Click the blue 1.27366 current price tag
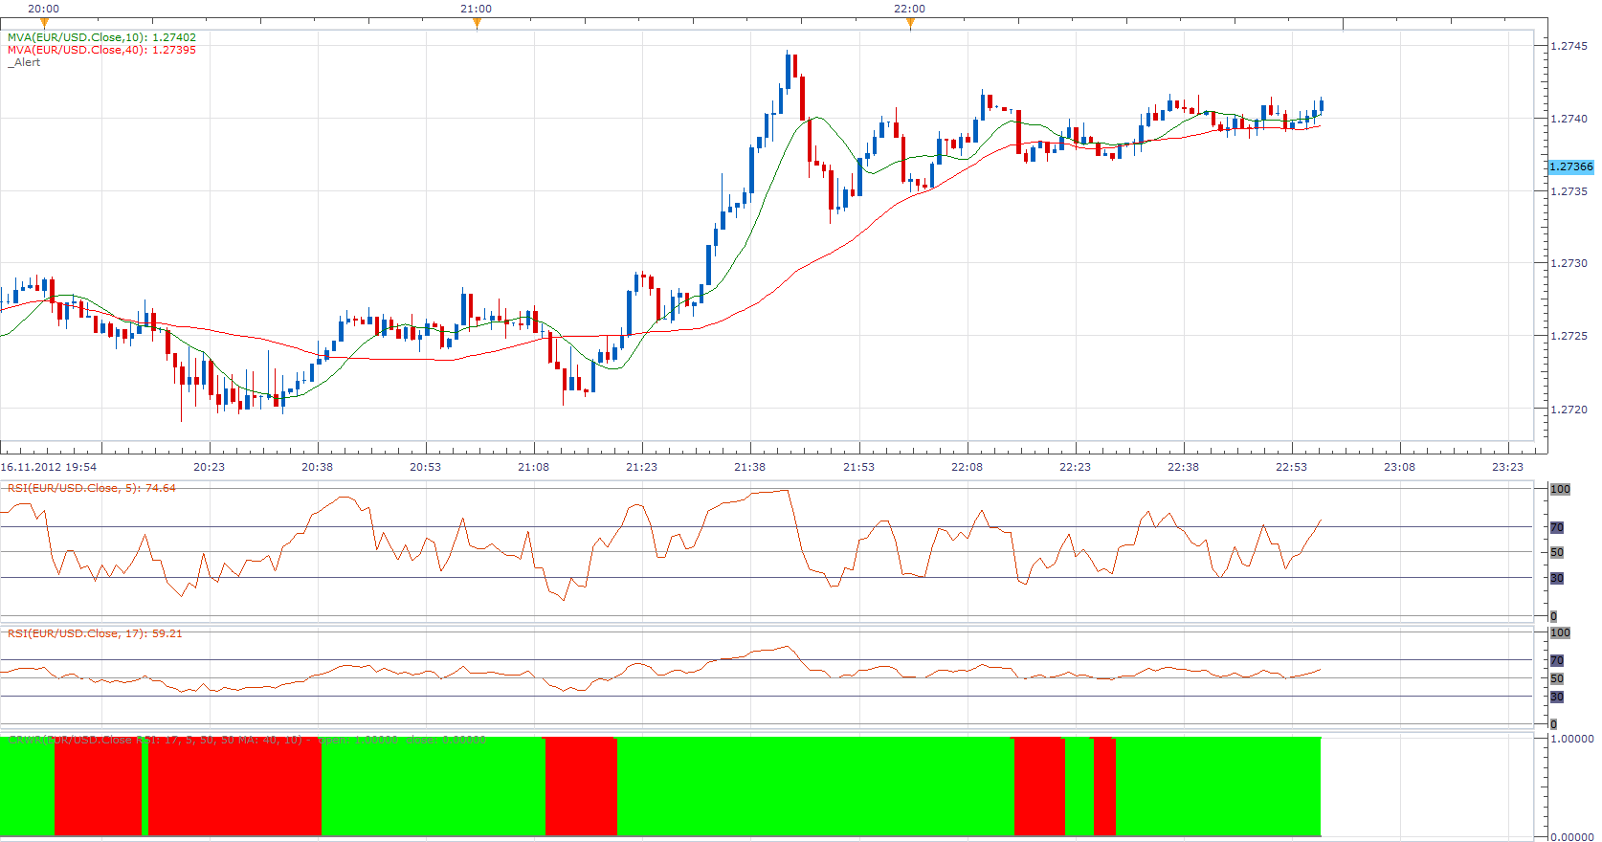1602x842 pixels. (1571, 166)
